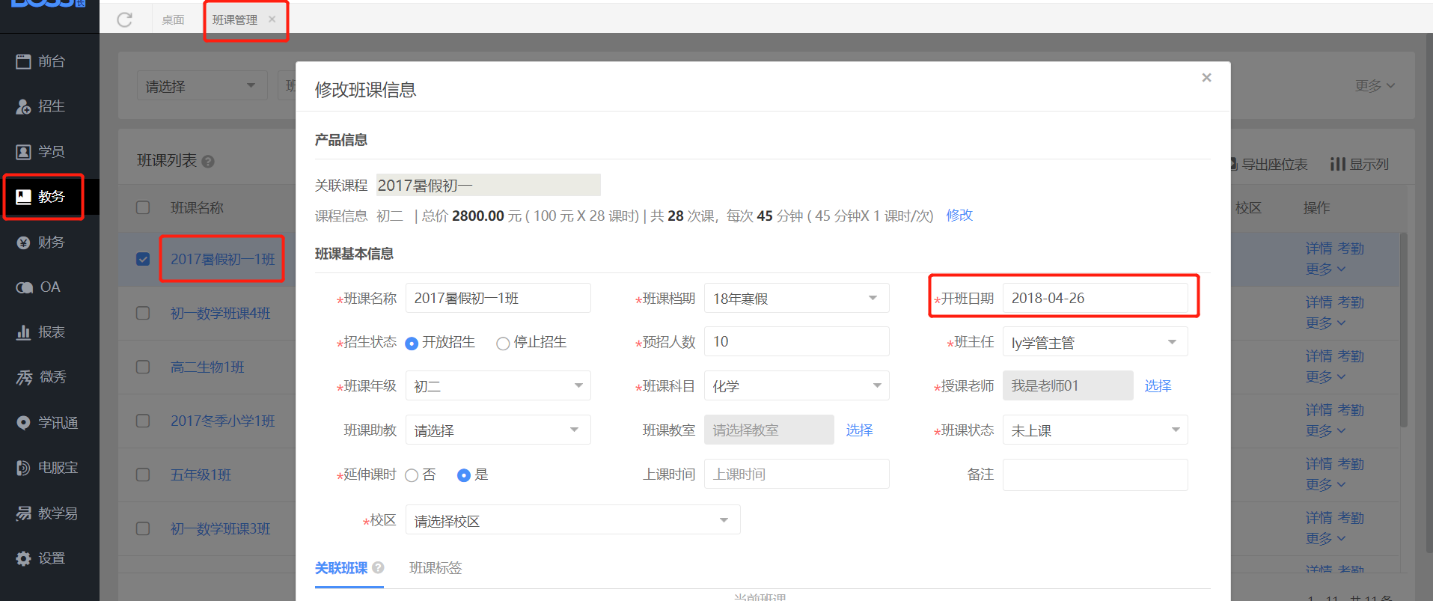
Task: Open the 前台 sidebar icon
Action: tap(24, 61)
